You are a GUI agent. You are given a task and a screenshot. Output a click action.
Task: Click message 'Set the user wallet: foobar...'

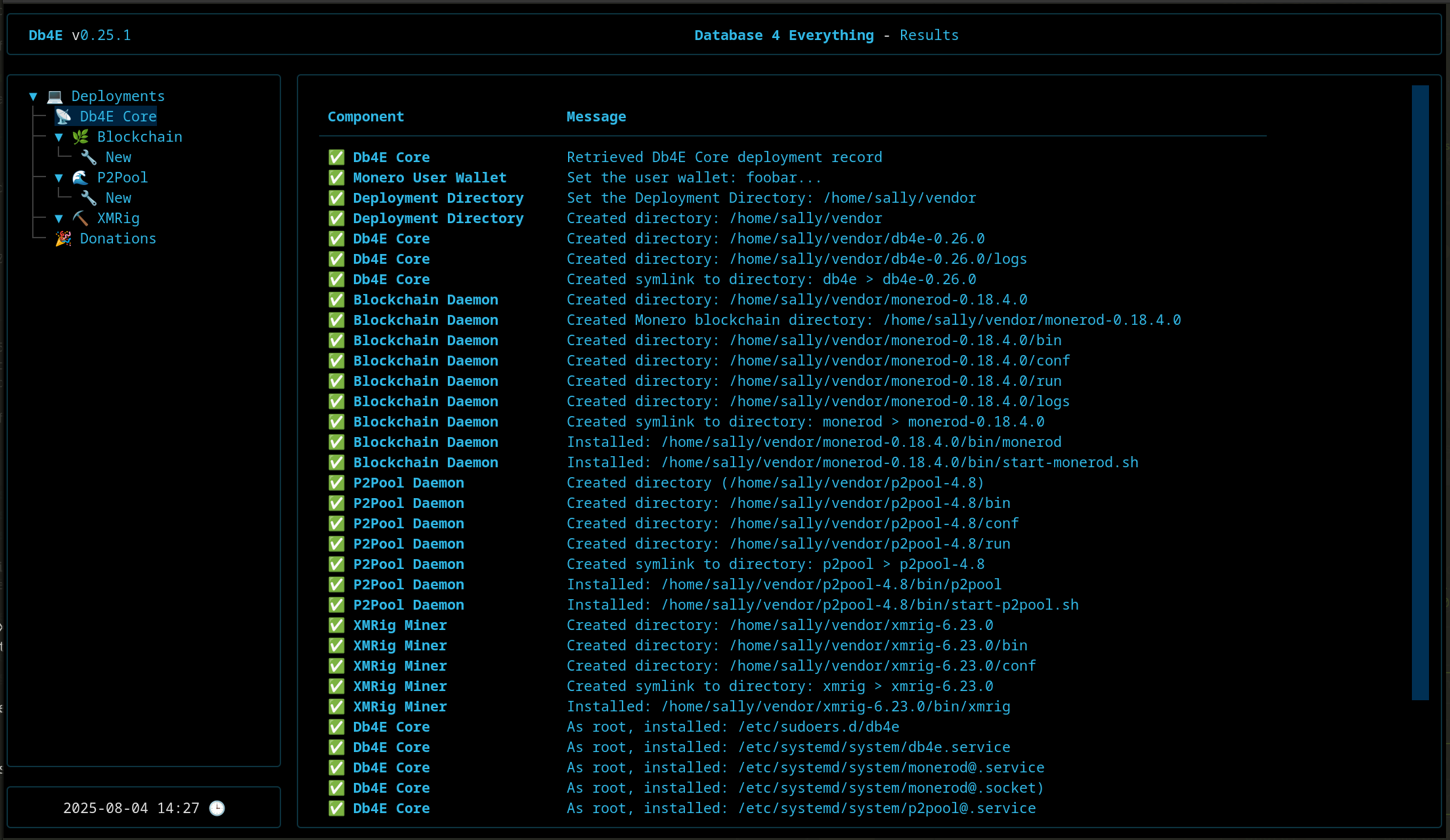pos(694,178)
